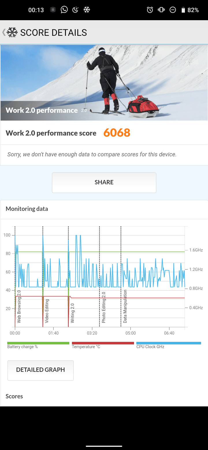Select the Web Browsing 2.0 marker in graph
This screenshot has height=450, width=208.
(x=19, y=306)
